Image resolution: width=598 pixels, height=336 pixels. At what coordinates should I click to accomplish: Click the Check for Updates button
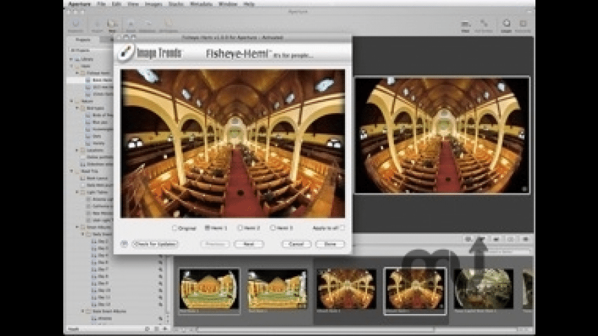155,243
